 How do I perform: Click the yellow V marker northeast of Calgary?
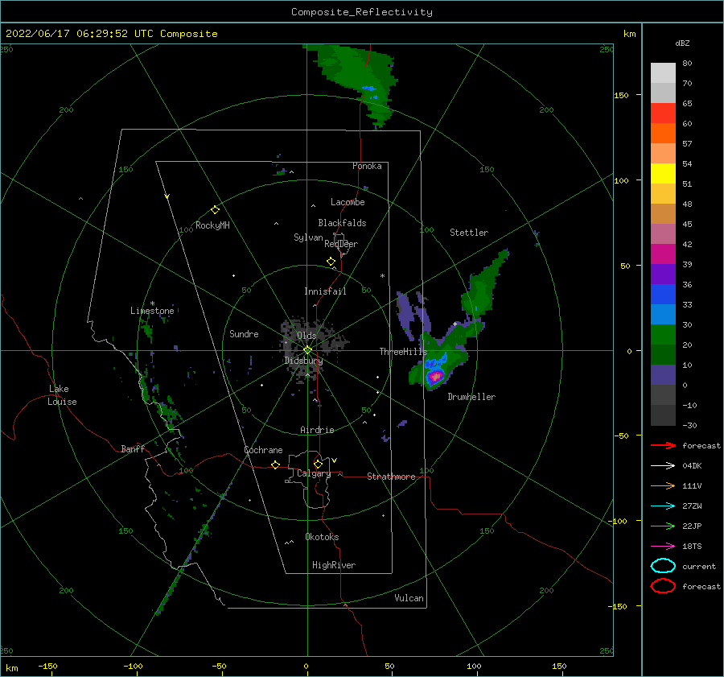point(335,460)
